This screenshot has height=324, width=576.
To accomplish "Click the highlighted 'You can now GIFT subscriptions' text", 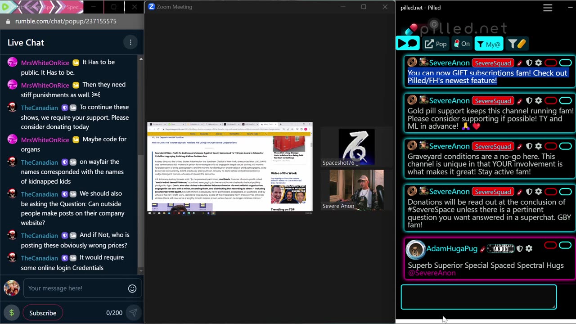I will (487, 76).
